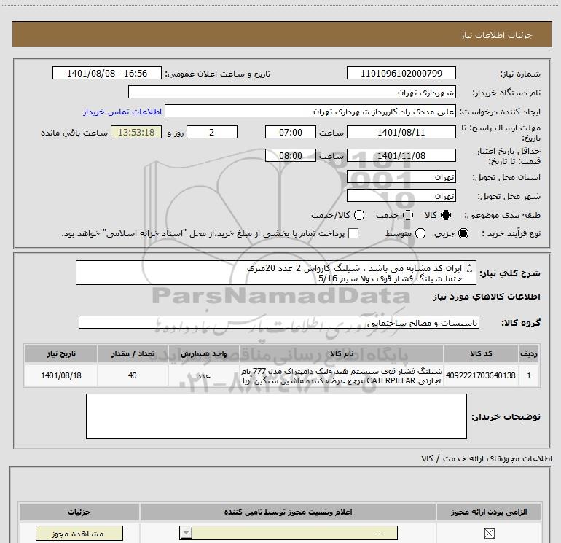The height and width of the screenshot is (543, 561).
Task: Click row number cell 1
Action: (x=529, y=375)
